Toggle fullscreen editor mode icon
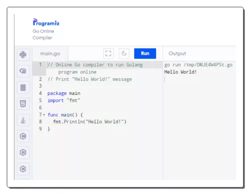 click(x=108, y=54)
